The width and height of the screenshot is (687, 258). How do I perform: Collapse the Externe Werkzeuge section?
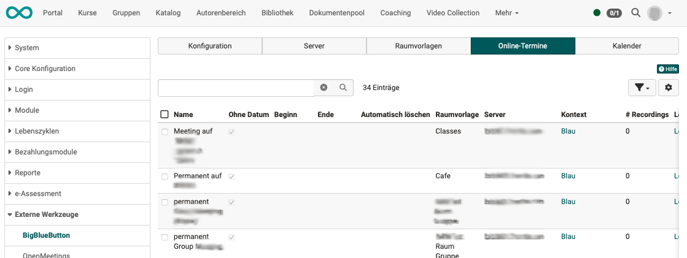pyautogui.click(x=77, y=214)
